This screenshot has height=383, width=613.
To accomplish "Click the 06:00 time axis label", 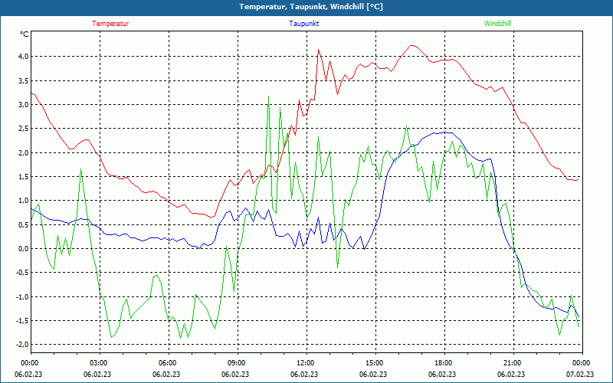I will (167, 362).
